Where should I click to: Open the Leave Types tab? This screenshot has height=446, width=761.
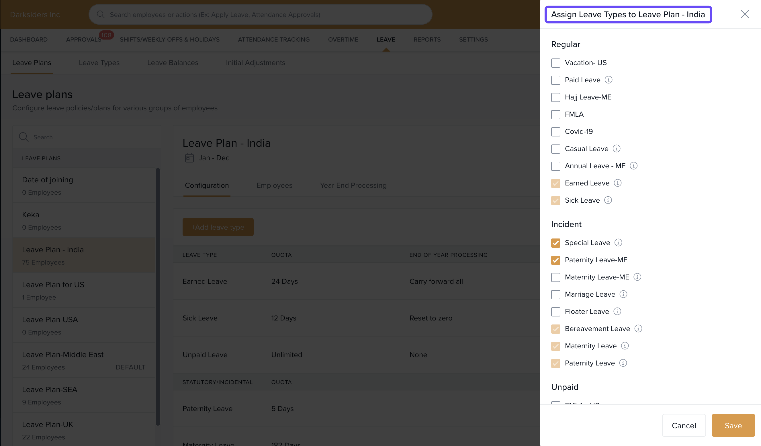(x=99, y=63)
